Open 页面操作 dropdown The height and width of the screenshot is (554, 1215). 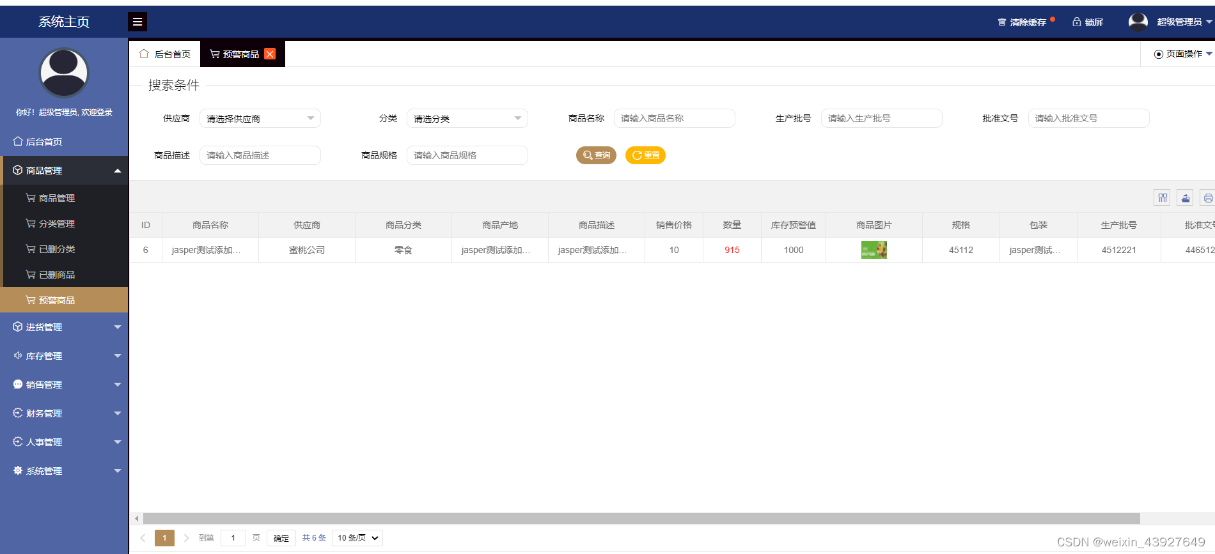(1182, 54)
